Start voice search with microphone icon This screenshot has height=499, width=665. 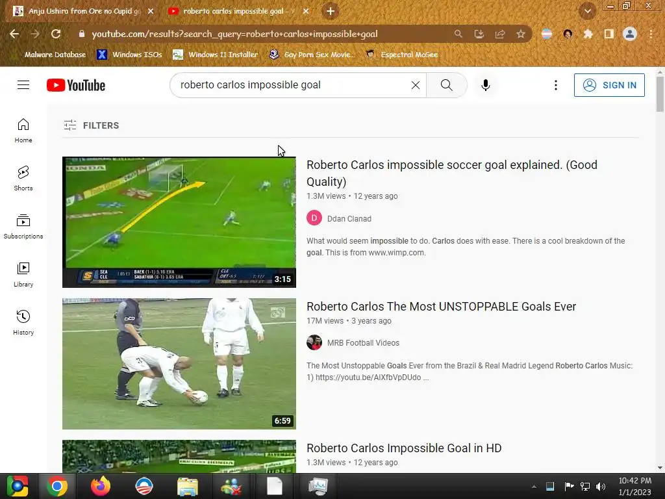[486, 85]
